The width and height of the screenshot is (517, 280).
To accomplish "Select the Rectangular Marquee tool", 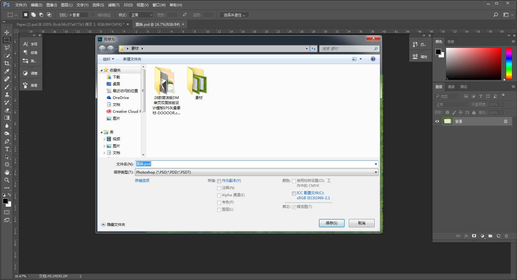I will pyautogui.click(x=7, y=40).
